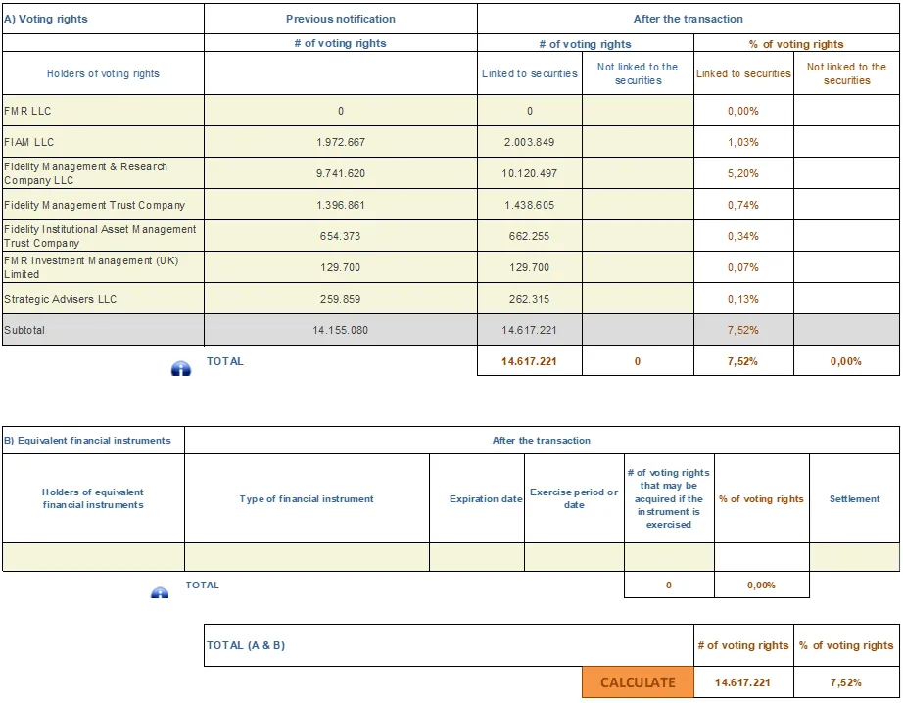Select previous notification value 654.373

[341, 236]
